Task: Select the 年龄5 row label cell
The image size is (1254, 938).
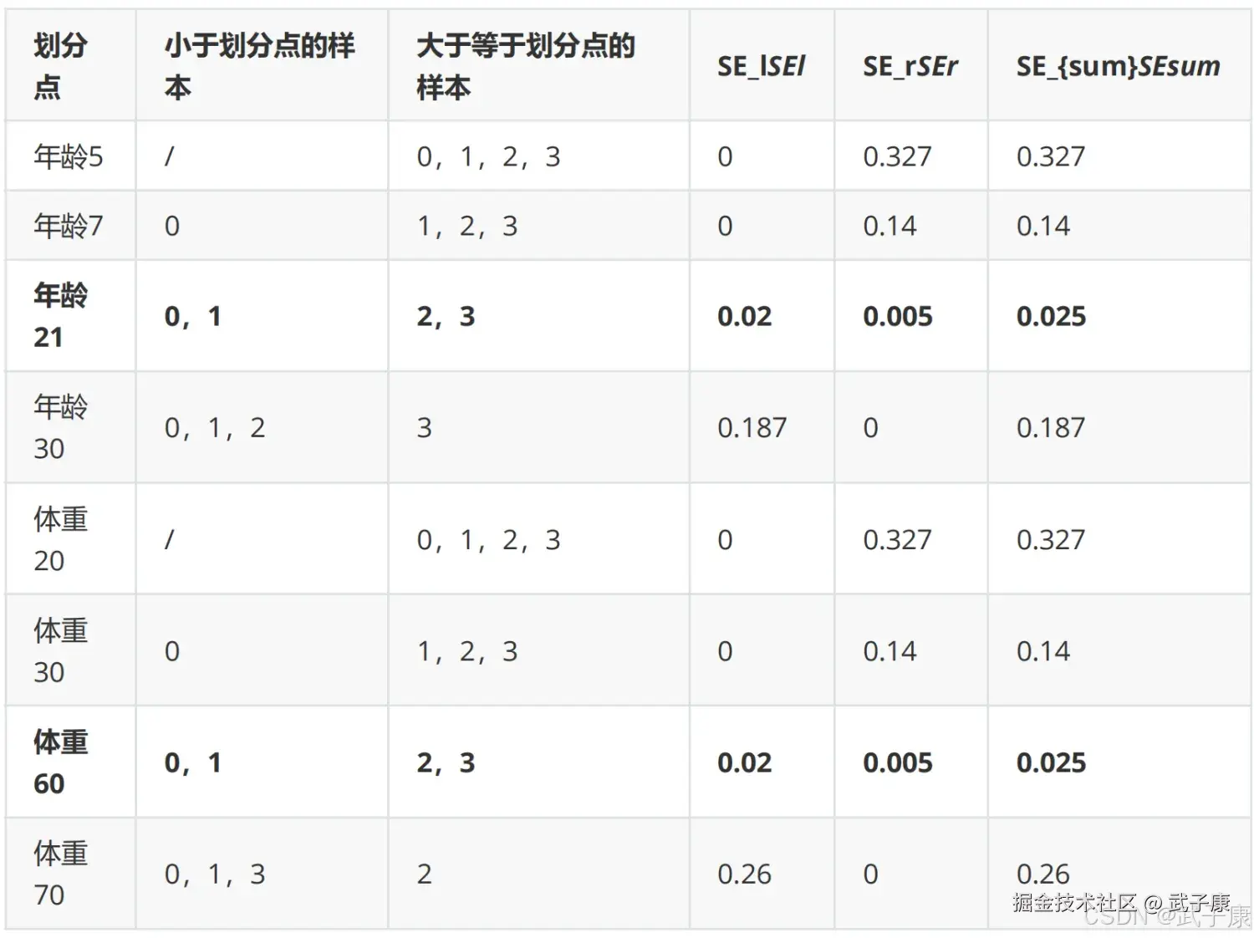Action: coord(69,156)
